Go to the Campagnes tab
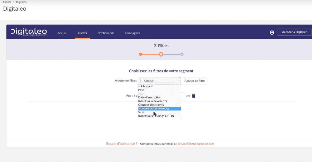Screen dimensions: 312x162 pos(132,33)
